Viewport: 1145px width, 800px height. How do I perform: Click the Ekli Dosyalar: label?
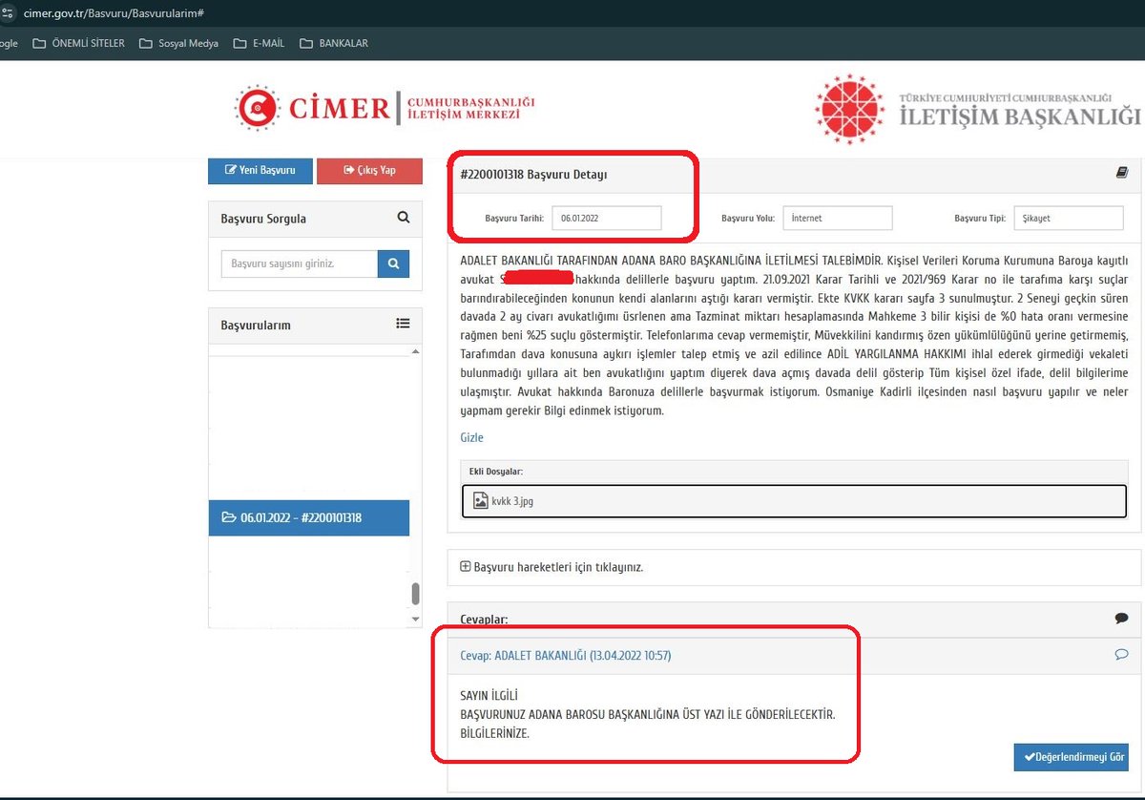point(495,472)
